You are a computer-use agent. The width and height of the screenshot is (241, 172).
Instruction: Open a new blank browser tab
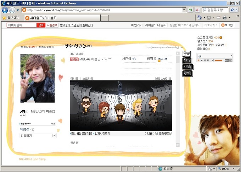[x=105, y=18]
